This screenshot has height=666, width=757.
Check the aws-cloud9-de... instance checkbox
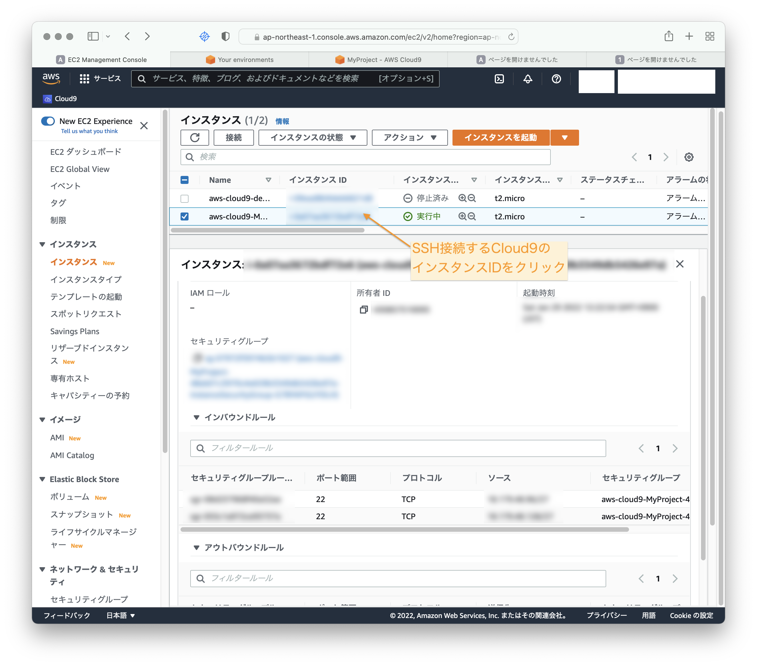[185, 198]
